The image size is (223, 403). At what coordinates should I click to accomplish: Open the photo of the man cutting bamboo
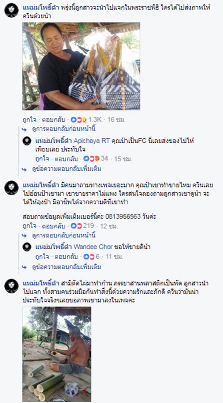pos(57,354)
